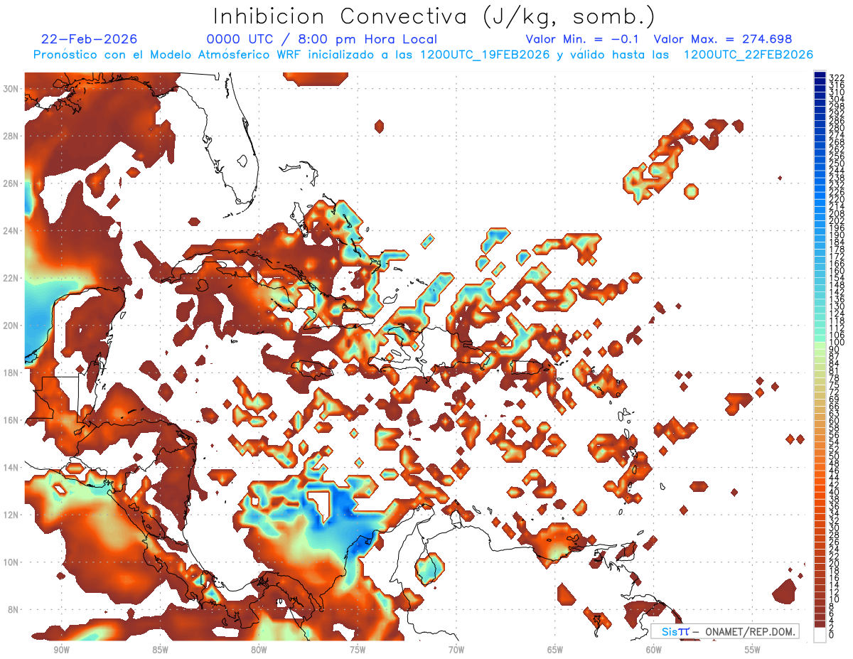This screenshot has height=659, width=853.
Task: Click the "22N" latitude label
Action: [x=12, y=278]
